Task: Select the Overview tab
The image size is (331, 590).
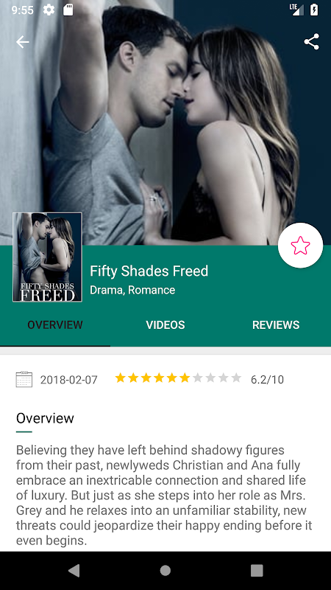Action: tap(55, 325)
